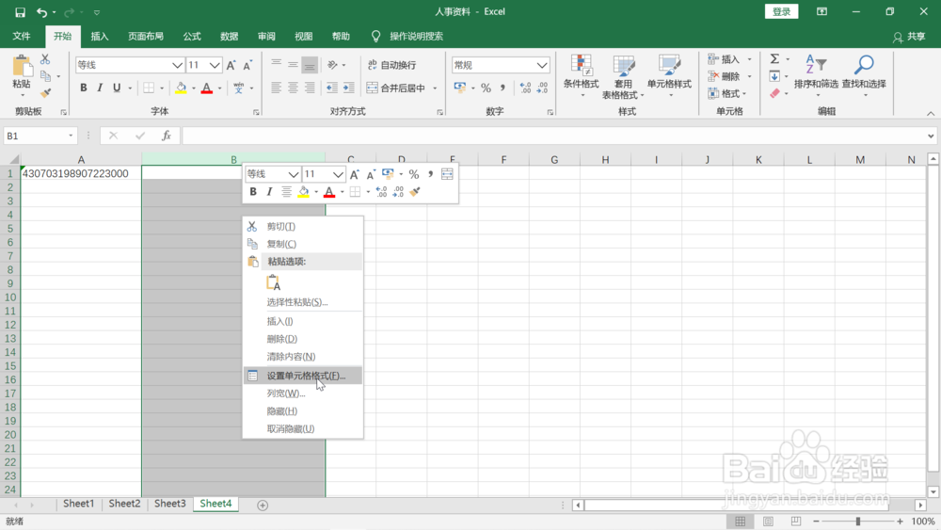
Task: Click the formula bar input field
Action: click(555, 136)
